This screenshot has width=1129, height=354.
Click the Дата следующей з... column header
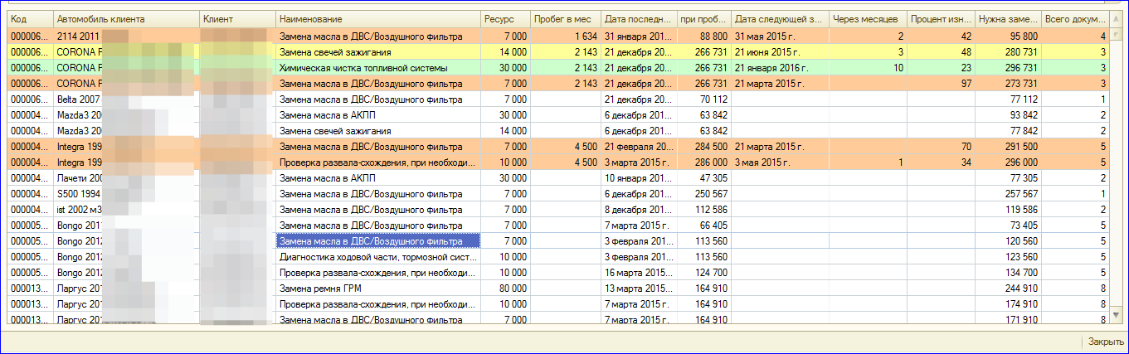(x=780, y=18)
